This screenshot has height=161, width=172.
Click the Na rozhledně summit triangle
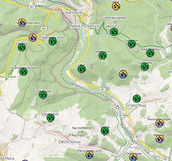click(x=82, y=132)
